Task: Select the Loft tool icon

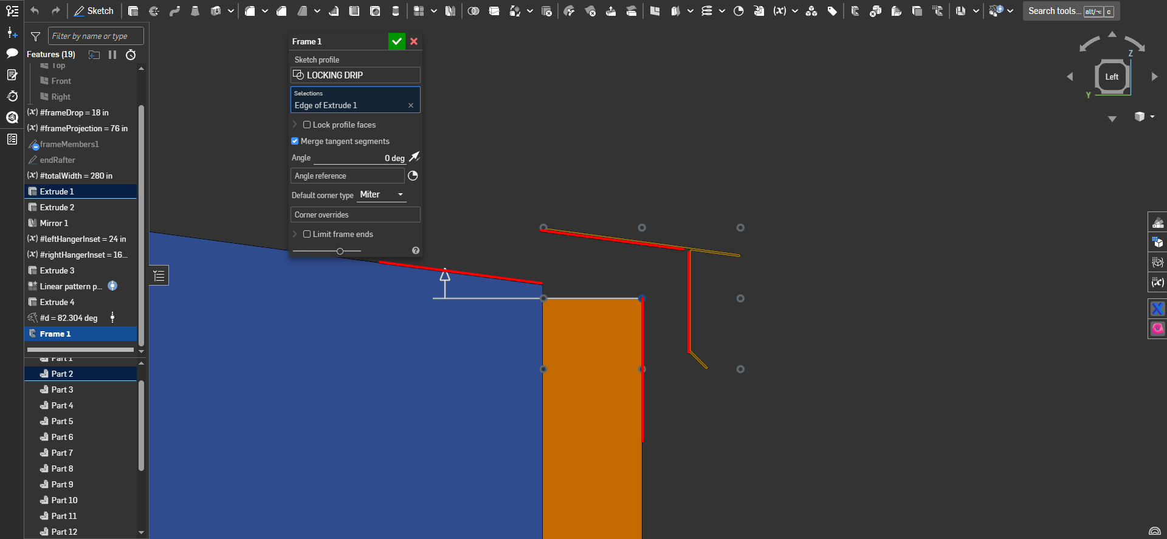Action: click(195, 11)
